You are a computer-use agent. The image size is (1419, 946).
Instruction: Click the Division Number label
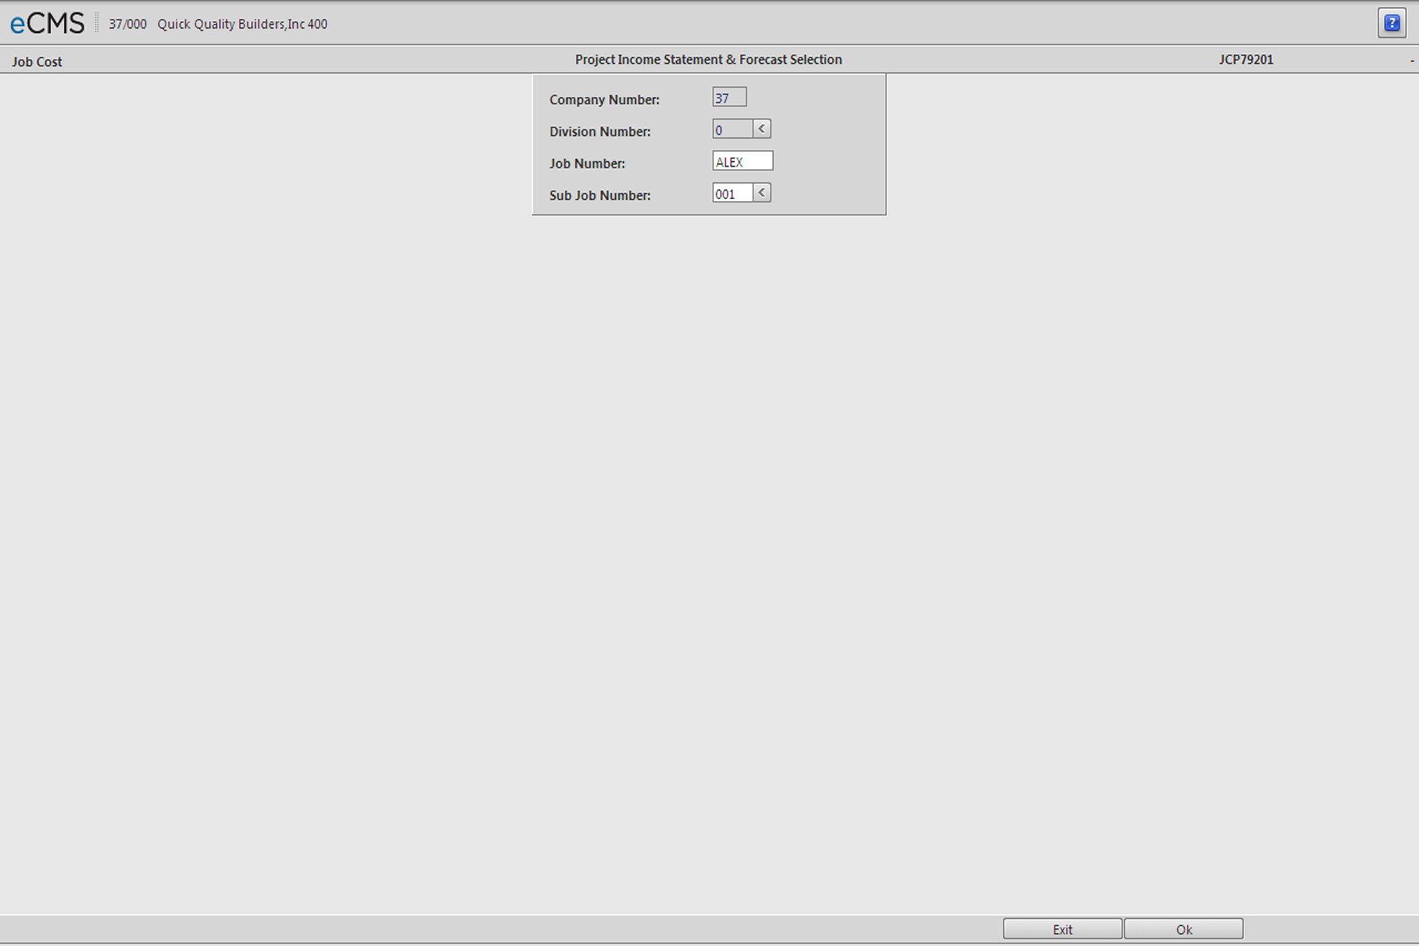[x=600, y=132]
